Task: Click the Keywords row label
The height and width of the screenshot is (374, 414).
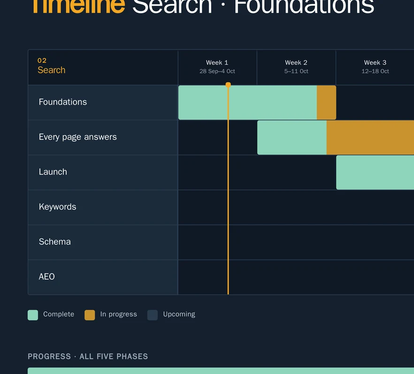Action: 57,206
